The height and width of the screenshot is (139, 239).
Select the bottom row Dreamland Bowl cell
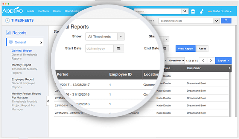(196, 113)
